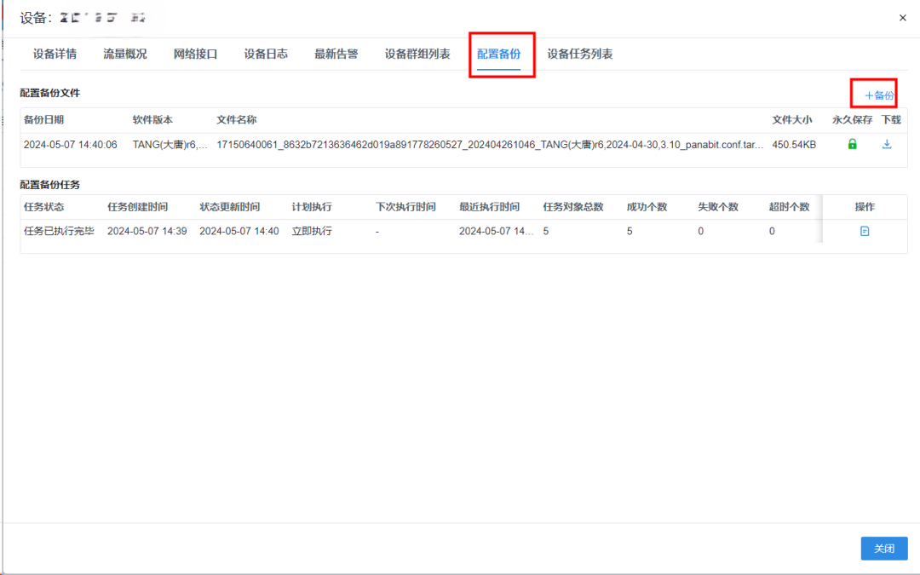
Task: Click the 任务已执行完毕 status cell
Action: (59, 231)
